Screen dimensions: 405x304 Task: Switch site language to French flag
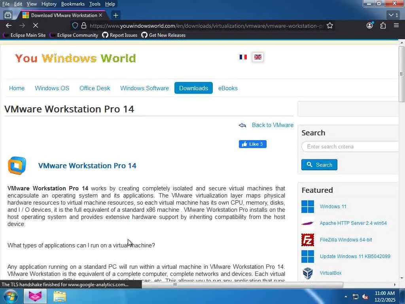243,57
